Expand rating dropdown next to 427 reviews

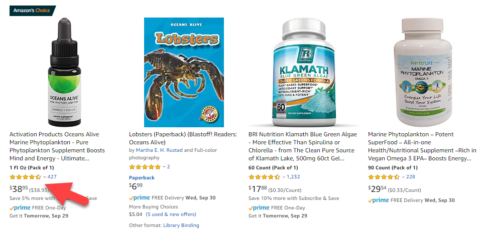click(x=45, y=177)
